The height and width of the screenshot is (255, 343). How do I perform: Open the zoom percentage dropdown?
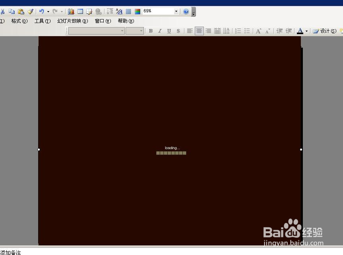[x=176, y=12]
